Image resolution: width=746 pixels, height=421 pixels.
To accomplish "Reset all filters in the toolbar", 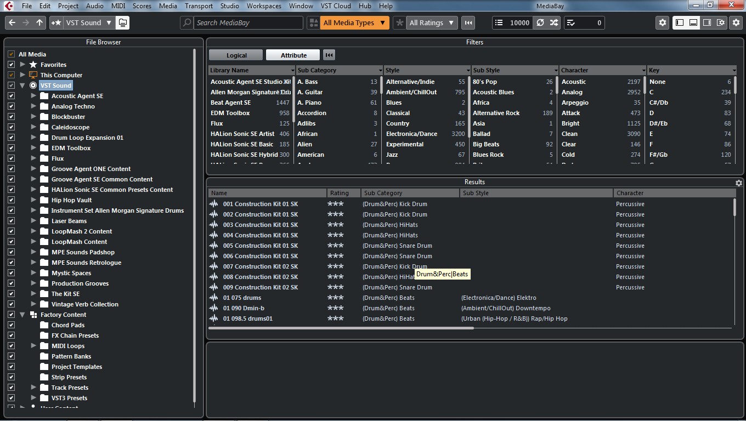I will (x=468, y=22).
